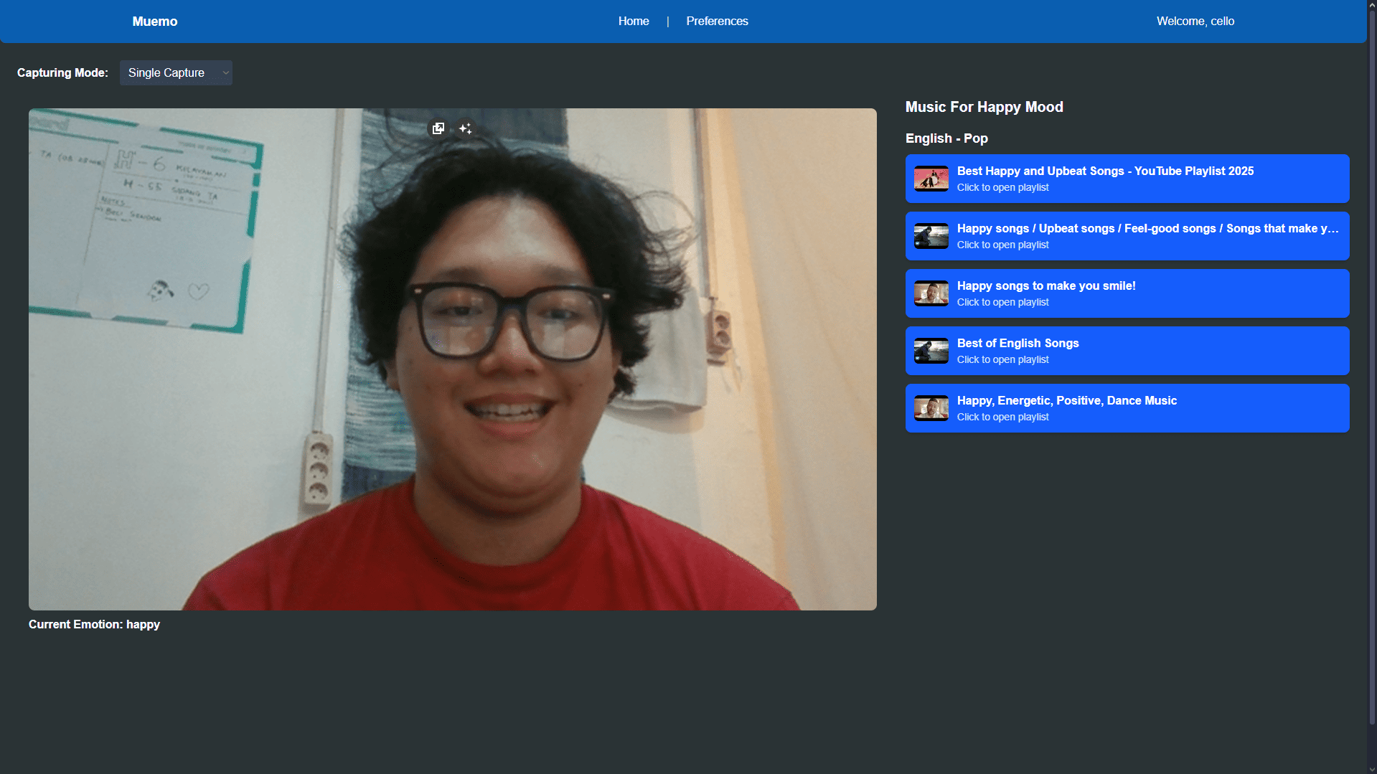Open the Capturing Mode dropdown
Viewport: 1377px width, 774px height.
175,72
